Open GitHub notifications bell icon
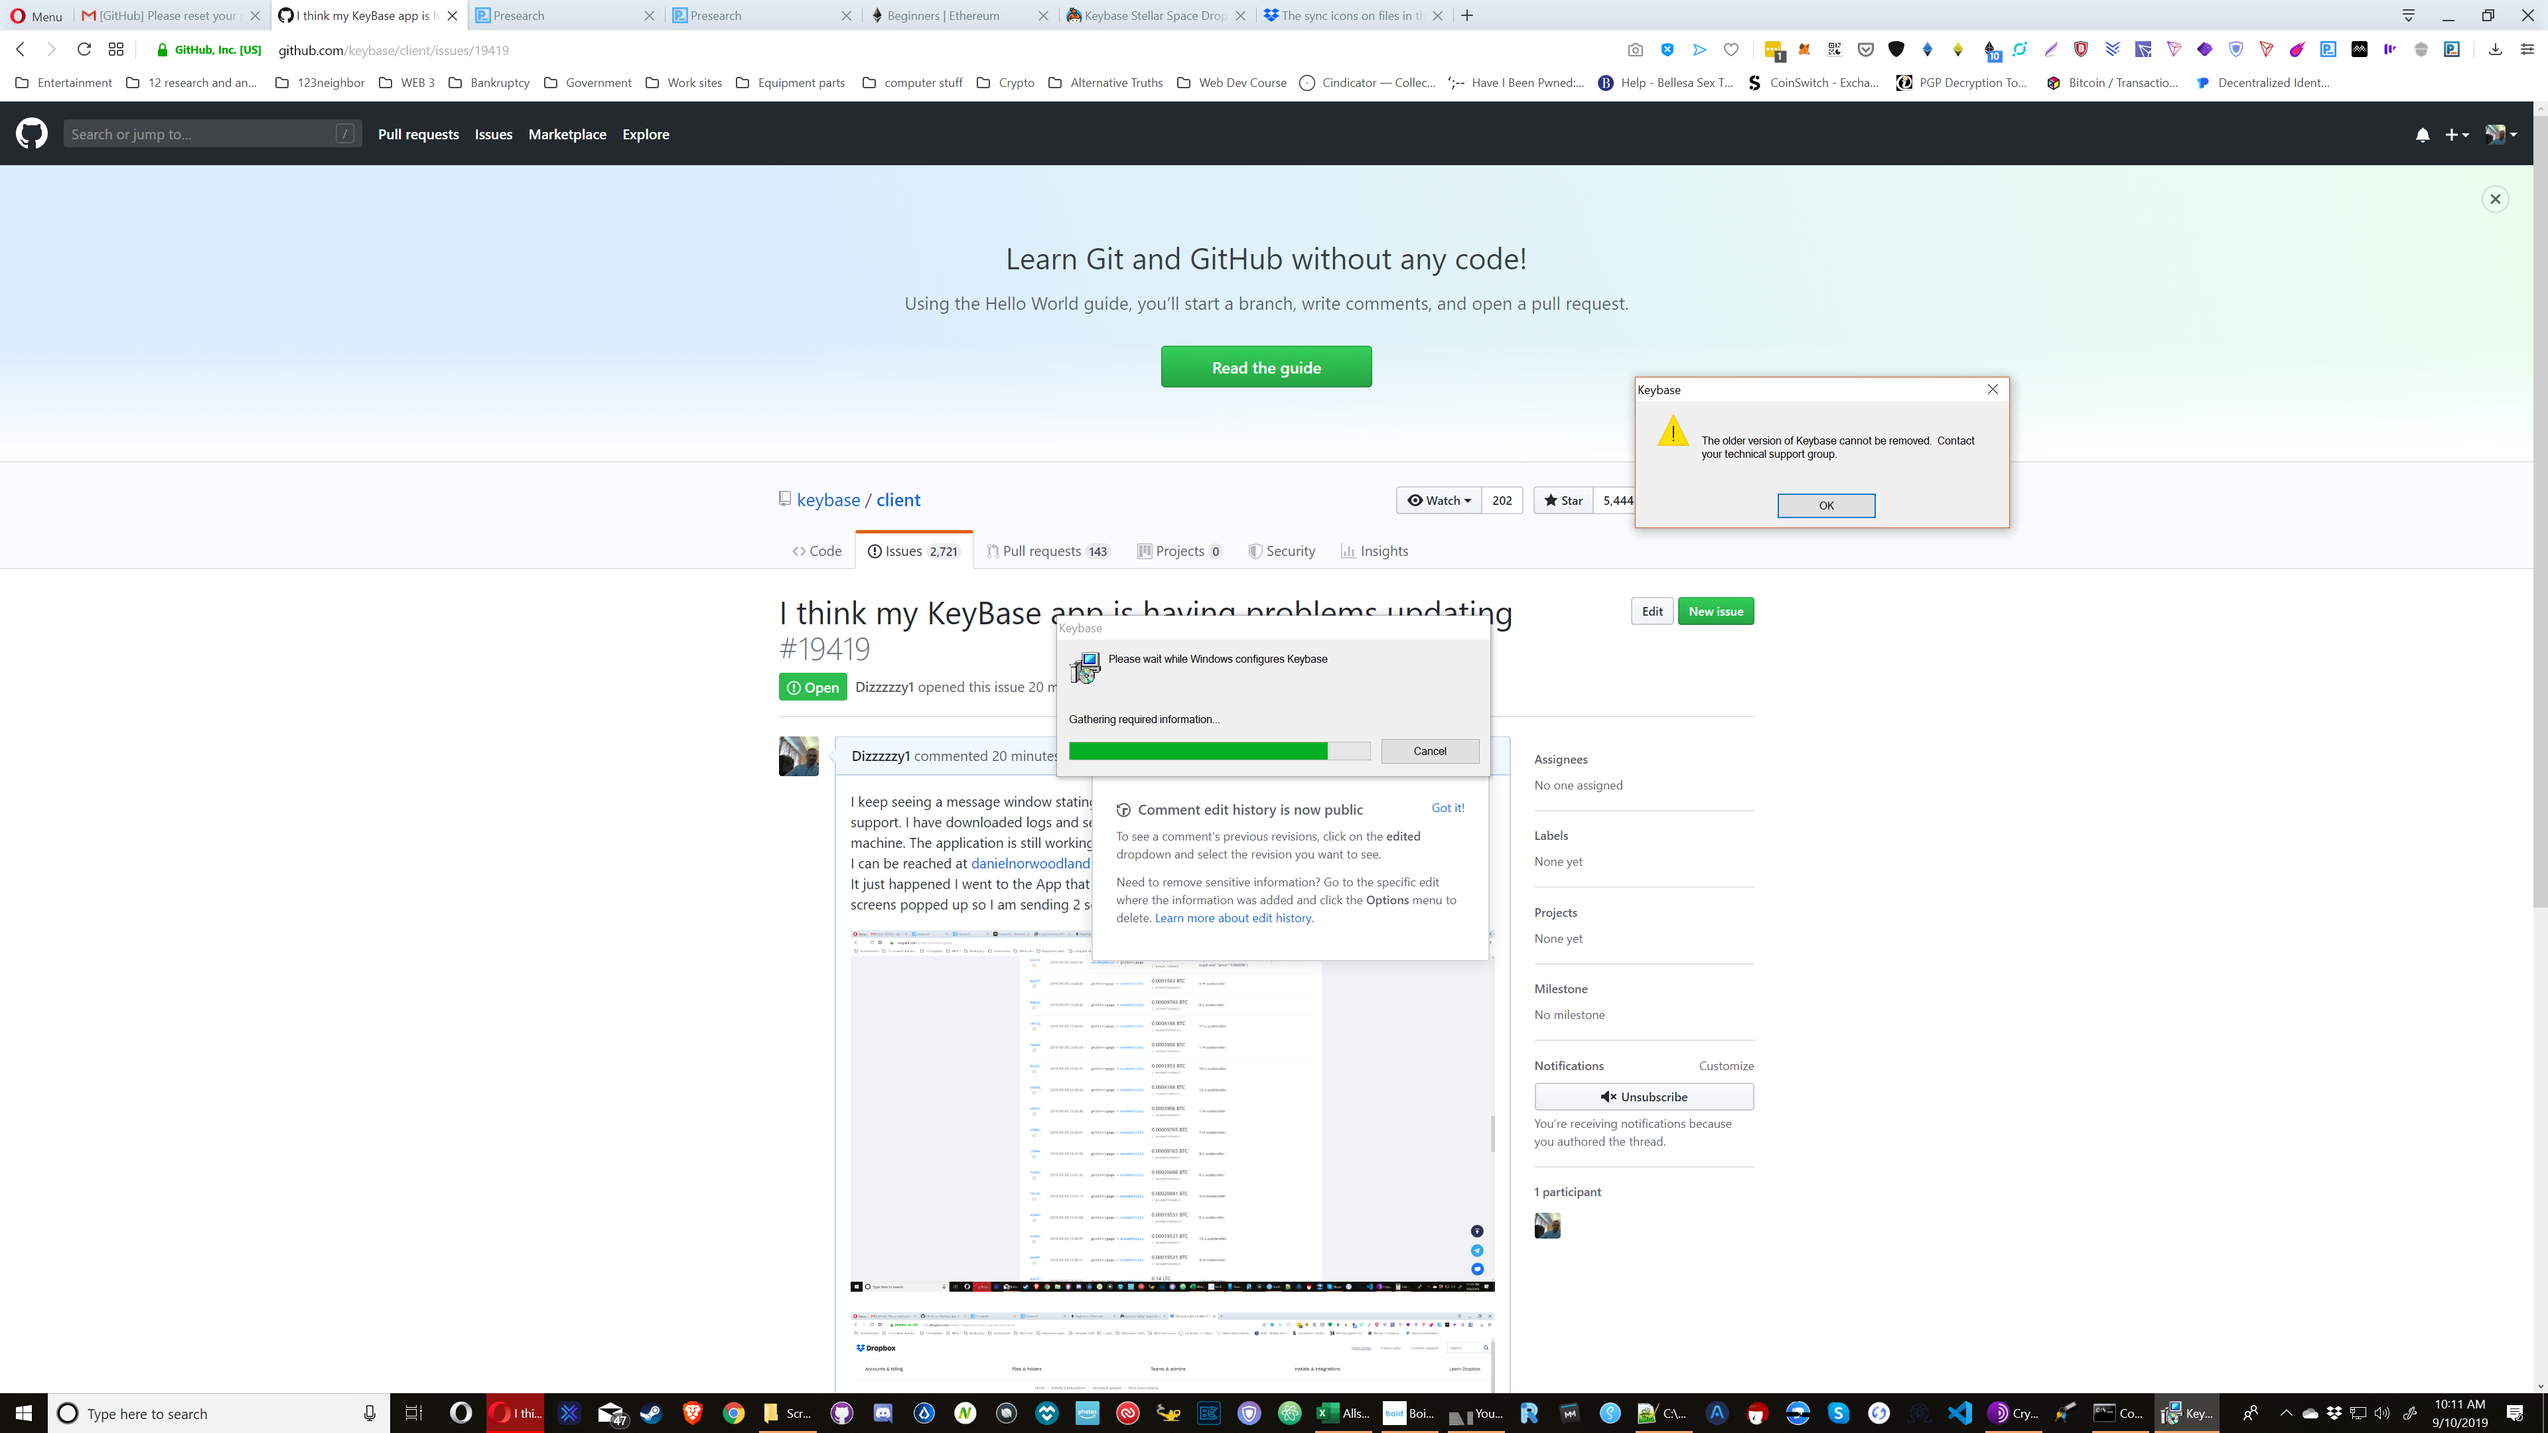The width and height of the screenshot is (2548, 1433). [2423, 135]
